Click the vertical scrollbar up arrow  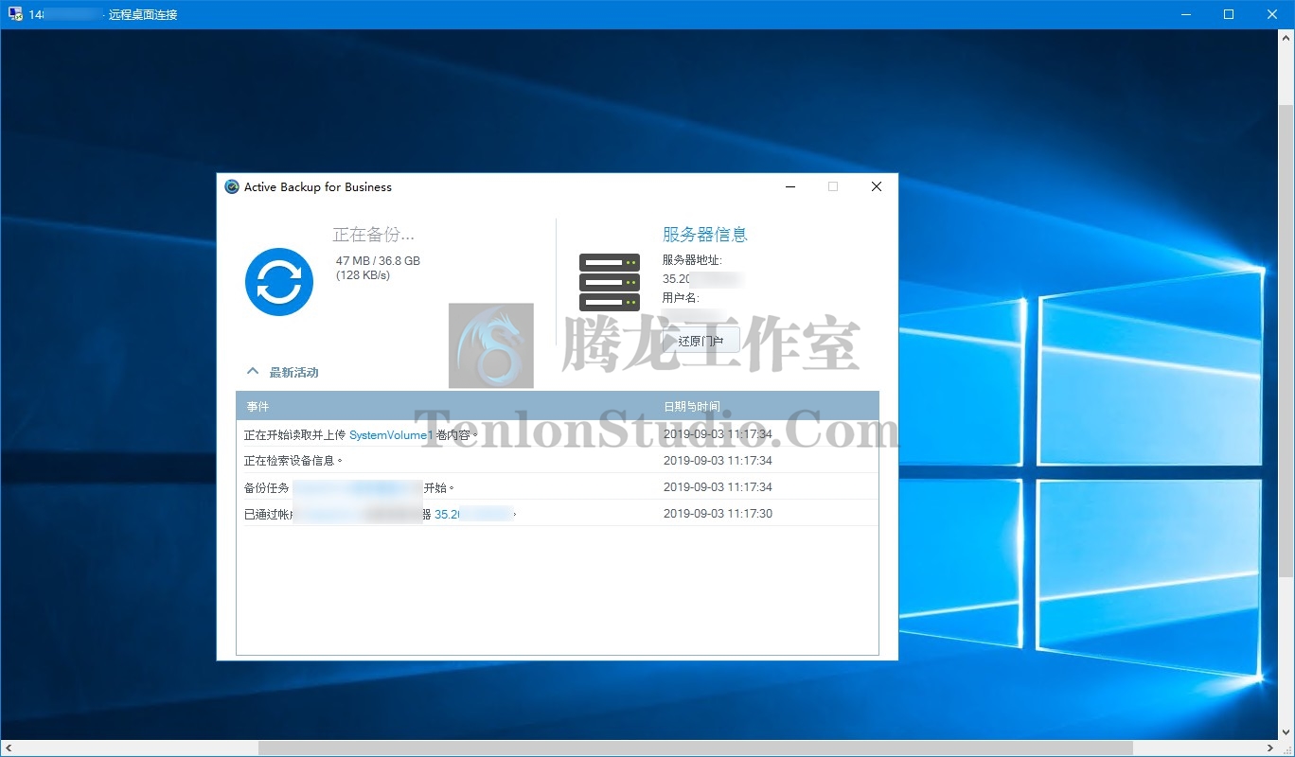click(x=1286, y=36)
